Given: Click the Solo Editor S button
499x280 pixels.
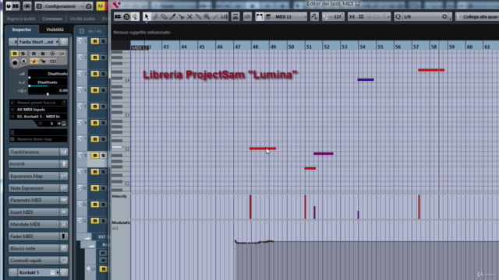Looking at the screenshot, I should [126, 17].
